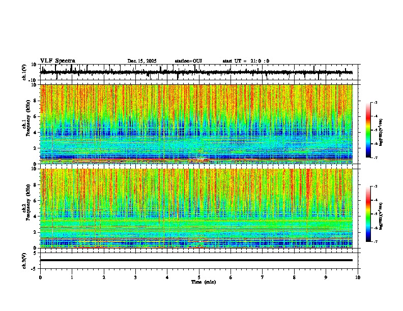Viewport: 403px width, 311px height.
Task: Click the station label in the header
Action: 188,61
